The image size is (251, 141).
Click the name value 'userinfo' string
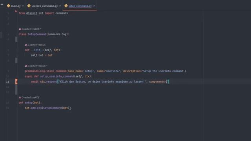[113, 71]
